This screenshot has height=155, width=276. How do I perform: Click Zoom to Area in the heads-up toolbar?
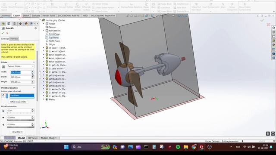pyautogui.click(x=132, y=16)
